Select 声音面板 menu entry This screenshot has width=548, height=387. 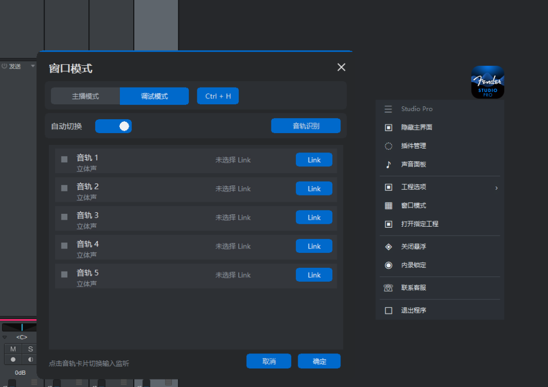click(440, 164)
